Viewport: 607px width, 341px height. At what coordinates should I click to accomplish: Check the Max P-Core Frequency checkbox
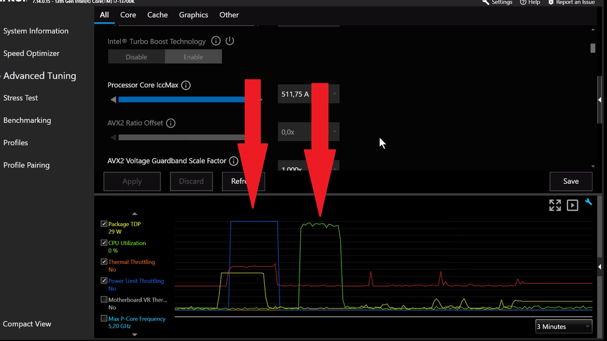click(x=104, y=318)
